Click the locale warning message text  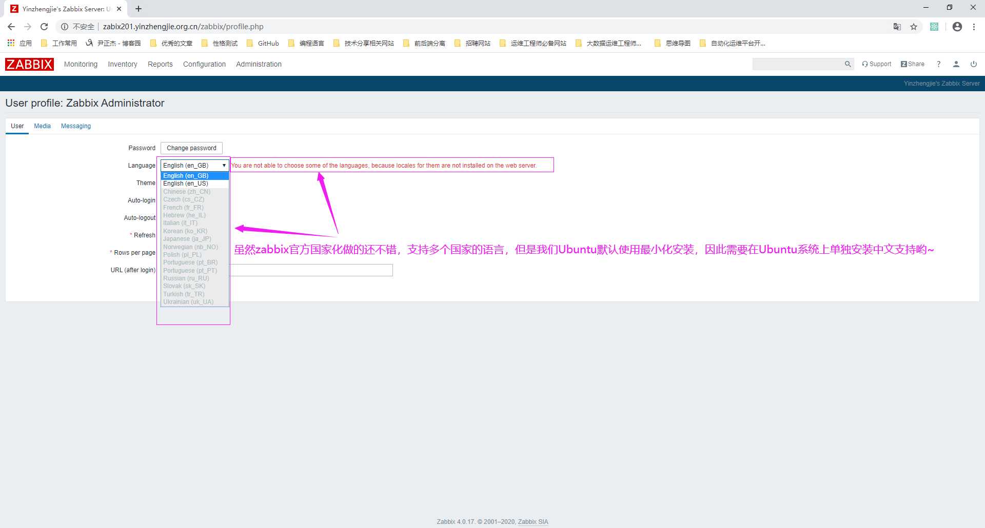[x=384, y=166]
